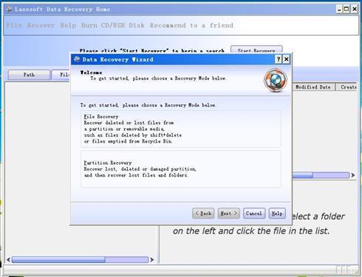Choose the Partition Recovery mode option
362x277 pixels.
(181, 169)
